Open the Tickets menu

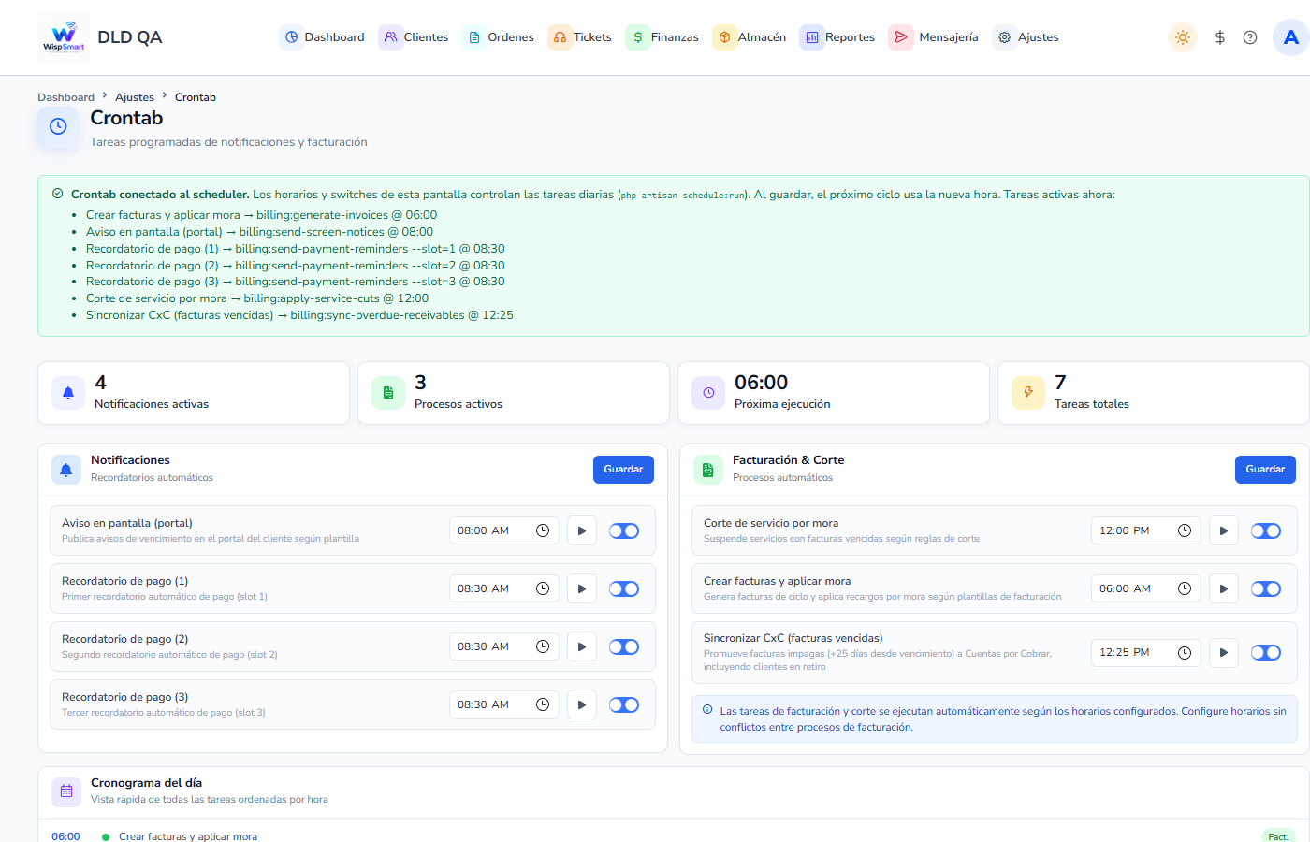click(580, 37)
